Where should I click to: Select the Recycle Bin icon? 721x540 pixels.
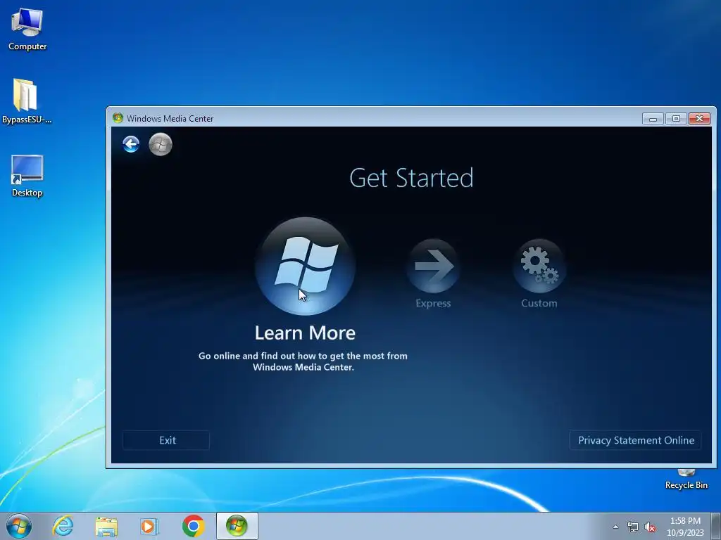click(x=686, y=480)
